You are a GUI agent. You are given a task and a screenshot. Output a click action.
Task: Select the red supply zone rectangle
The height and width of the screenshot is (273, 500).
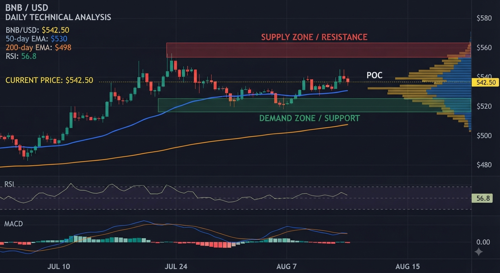pos(319,50)
